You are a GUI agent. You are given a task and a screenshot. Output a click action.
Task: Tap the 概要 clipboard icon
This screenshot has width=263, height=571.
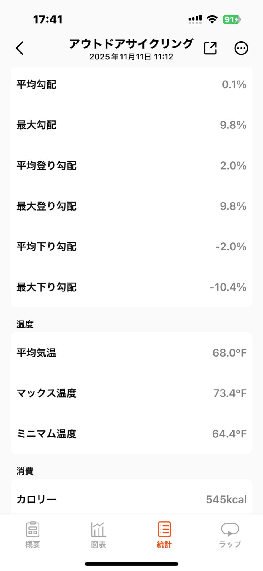point(33,529)
